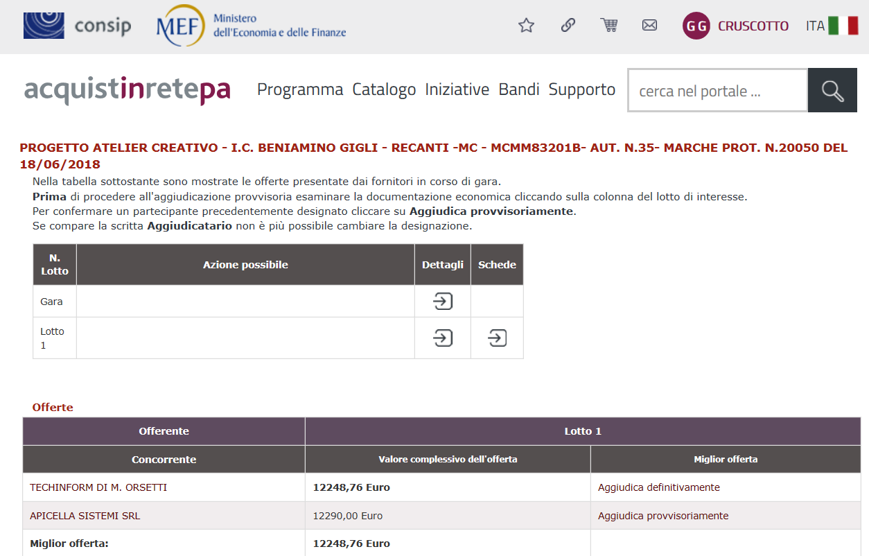
Task: Click the favorites star icon
Action: coord(527,26)
